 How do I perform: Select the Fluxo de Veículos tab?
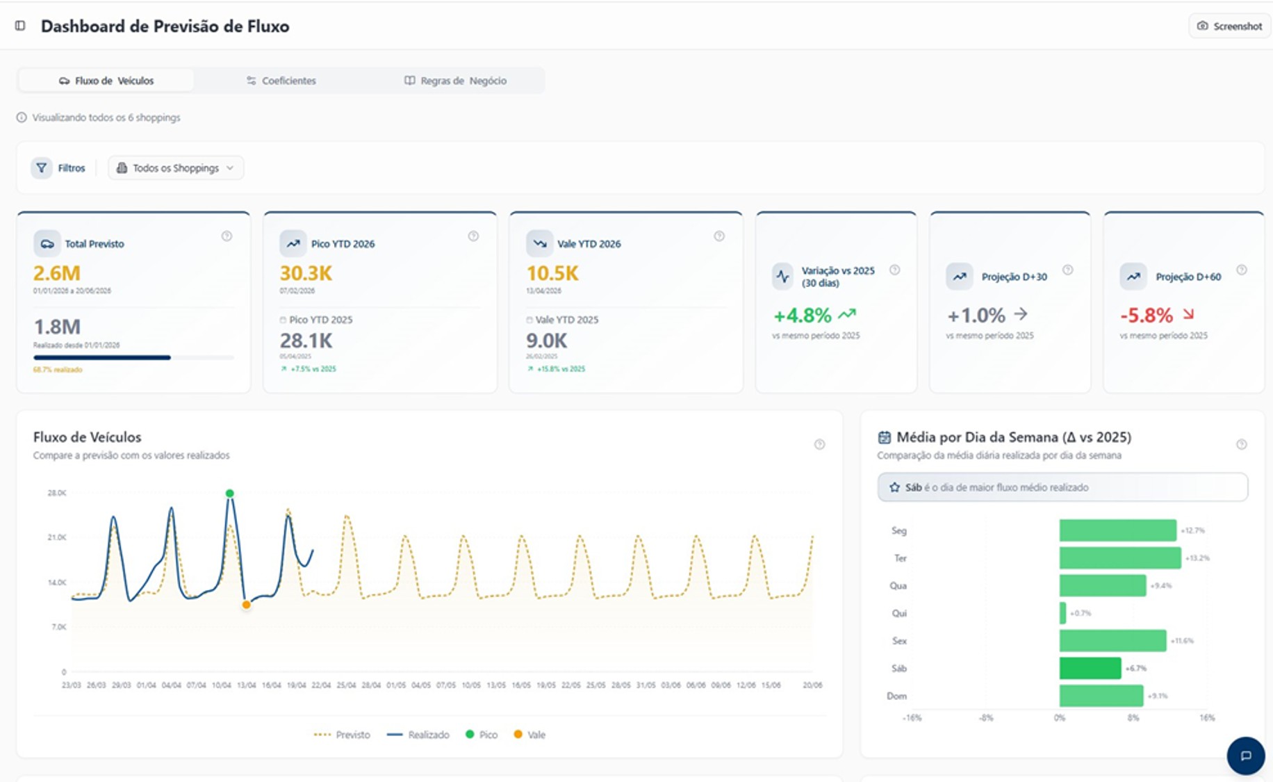pos(106,81)
